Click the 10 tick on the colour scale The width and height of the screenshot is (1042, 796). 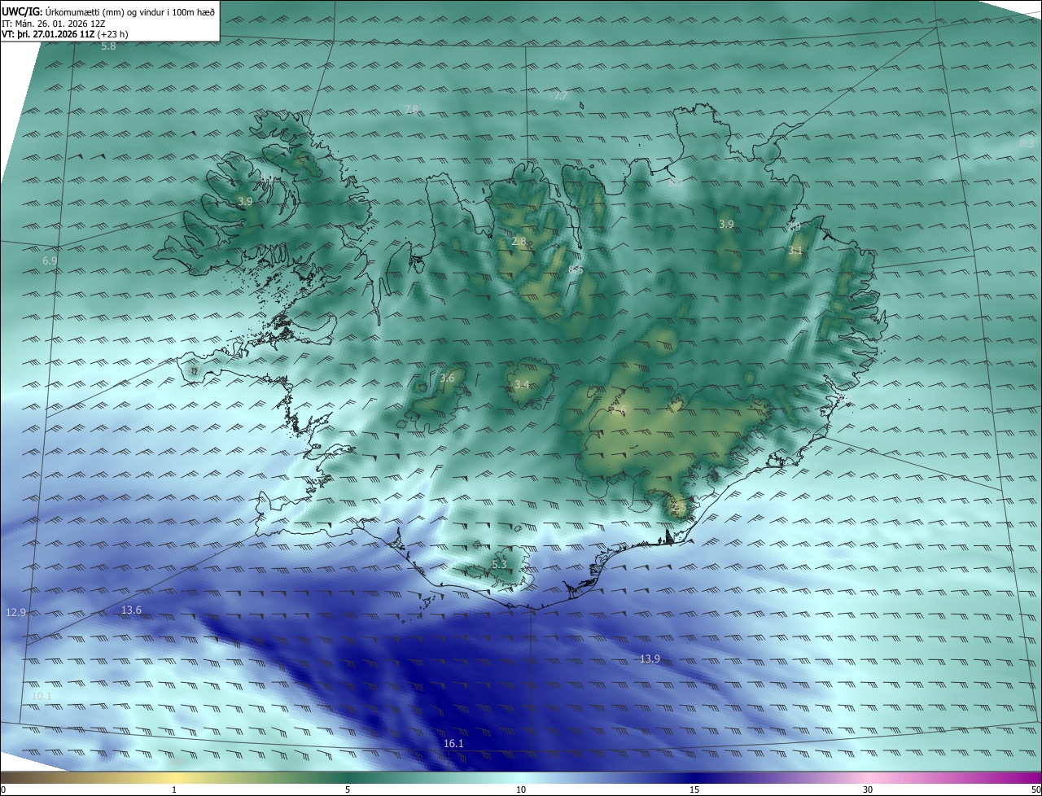point(521,789)
